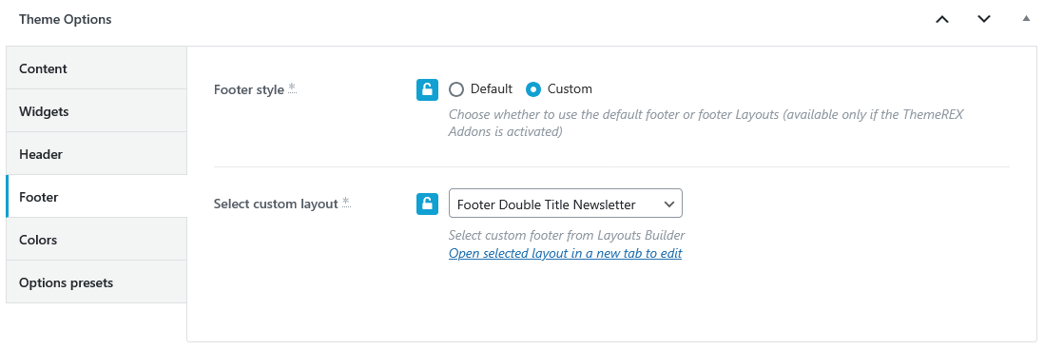
Task: Toggle the lock icon for Select custom layout
Action: coord(428,204)
